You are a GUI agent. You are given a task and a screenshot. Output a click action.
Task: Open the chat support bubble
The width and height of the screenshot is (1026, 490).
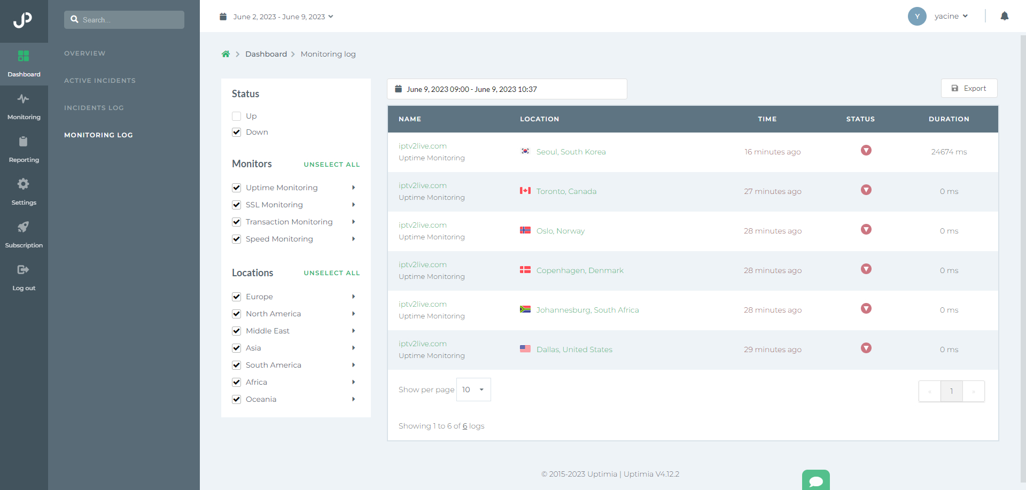[x=816, y=480]
